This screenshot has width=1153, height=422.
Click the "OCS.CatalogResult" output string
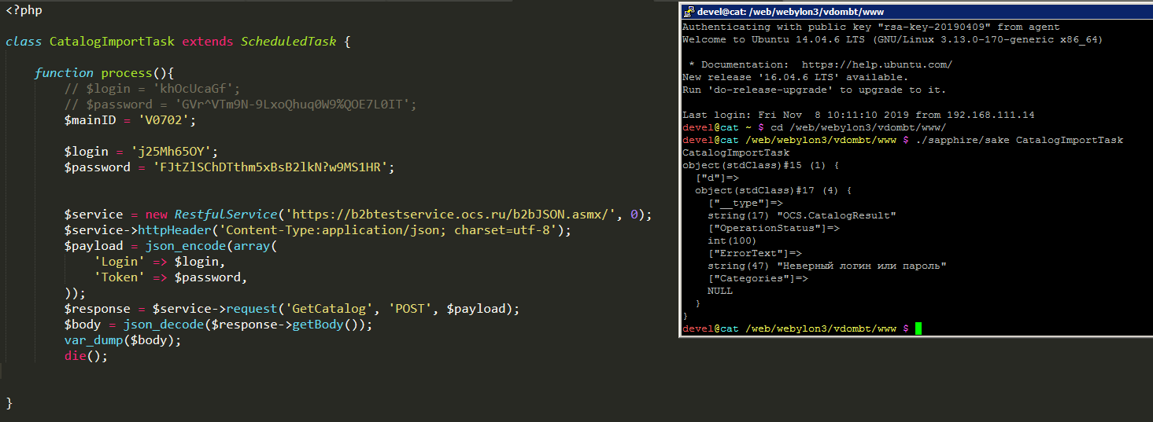click(836, 215)
